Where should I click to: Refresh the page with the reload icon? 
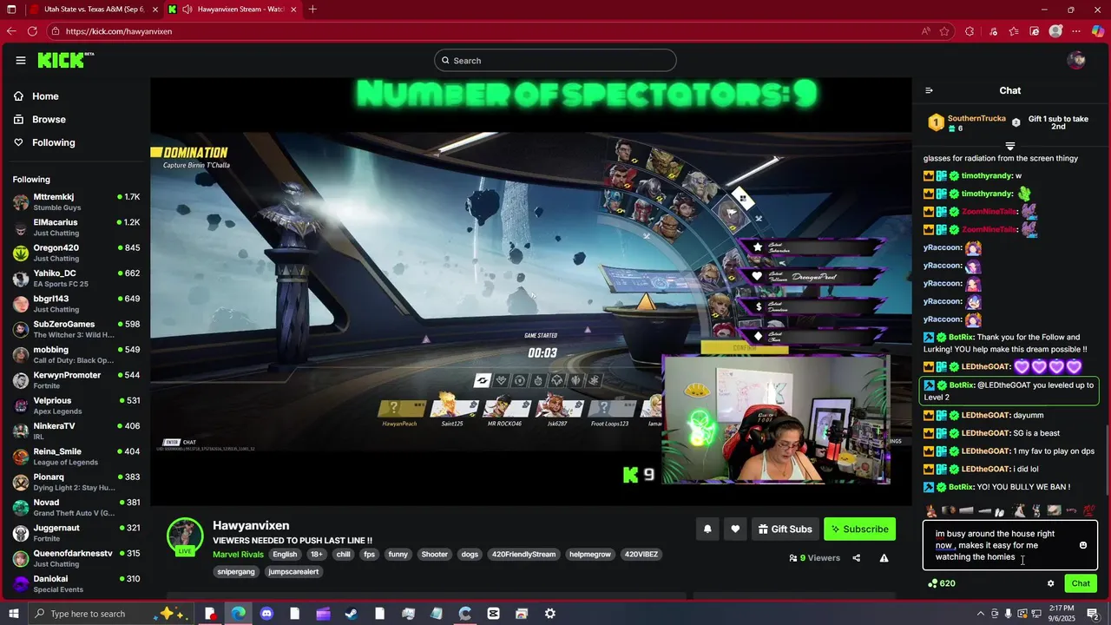[32, 31]
